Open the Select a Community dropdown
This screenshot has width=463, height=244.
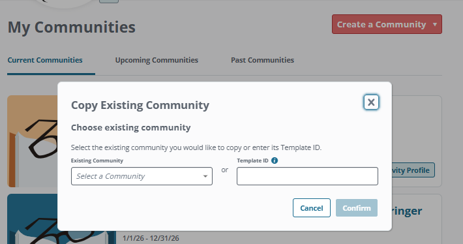142,176
